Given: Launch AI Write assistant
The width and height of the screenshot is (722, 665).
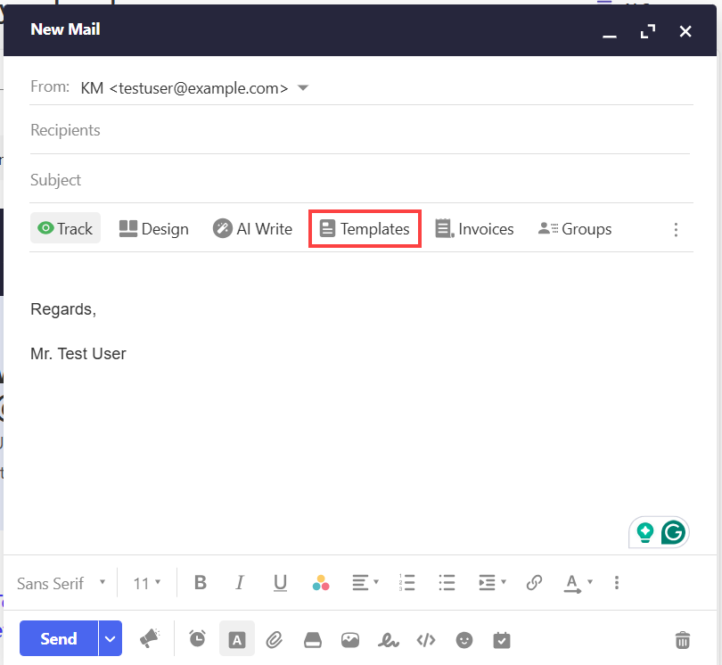Looking at the screenshot, I should tap(252, 229).
